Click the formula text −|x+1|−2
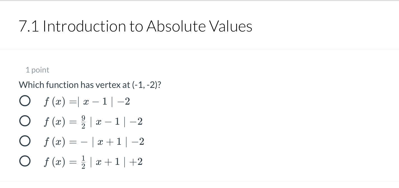Image resolution: width=399 pixels, height=188 pixels. pos(94,142)
